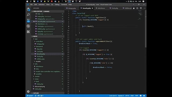Screen dimensions: 172x97
Task: Open the Selection menu
Action: [42, 5]
